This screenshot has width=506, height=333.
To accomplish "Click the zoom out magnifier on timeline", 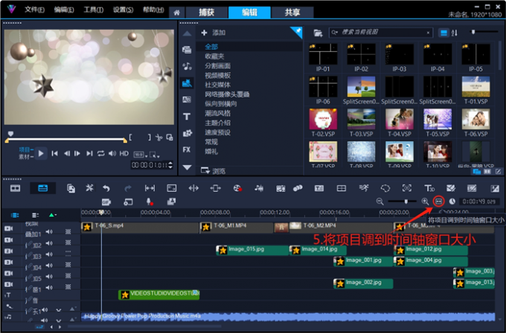I will click(x=380, y=201).
